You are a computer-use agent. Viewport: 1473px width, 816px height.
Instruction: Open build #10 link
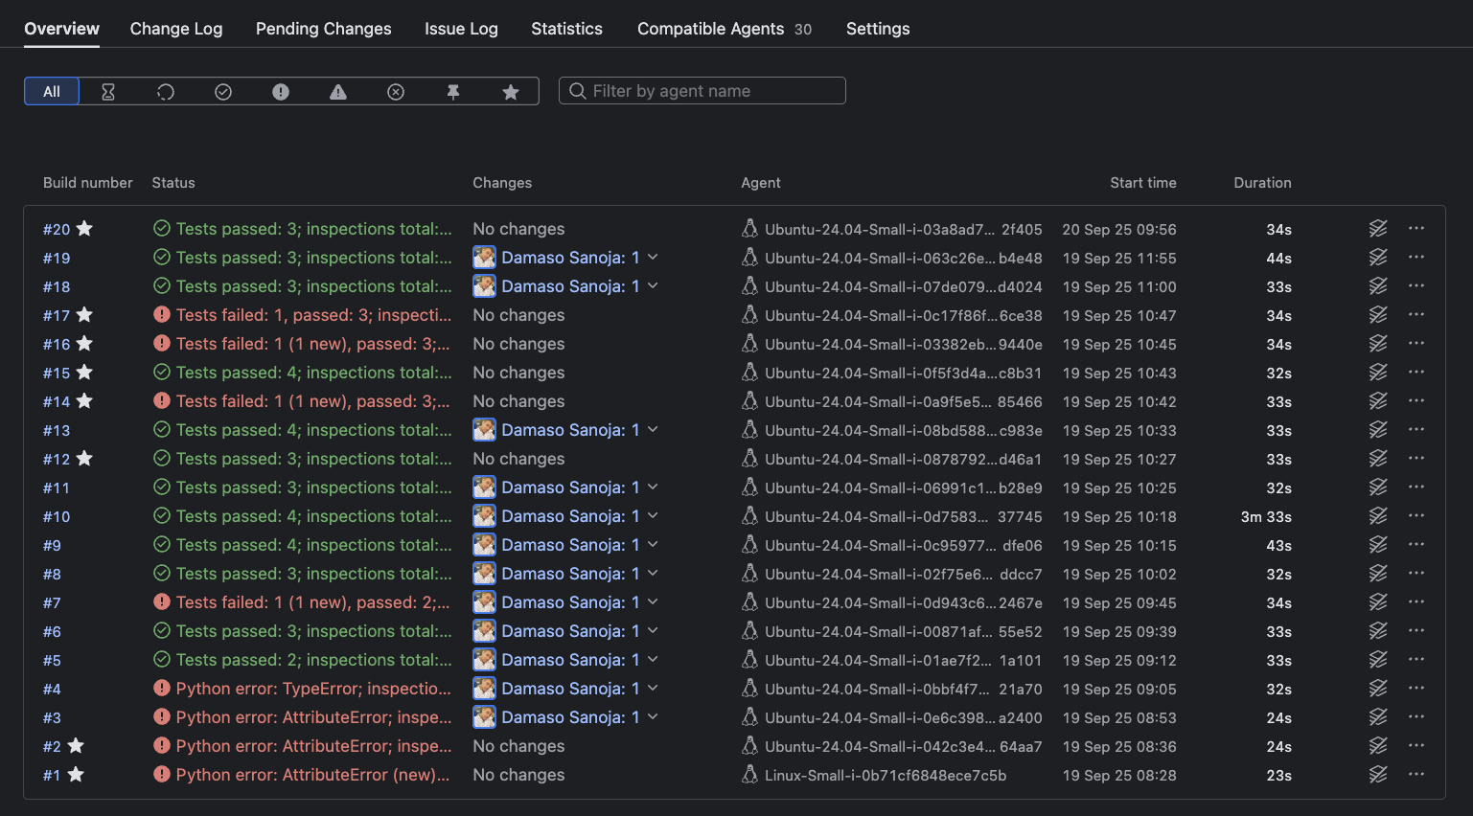57,516
